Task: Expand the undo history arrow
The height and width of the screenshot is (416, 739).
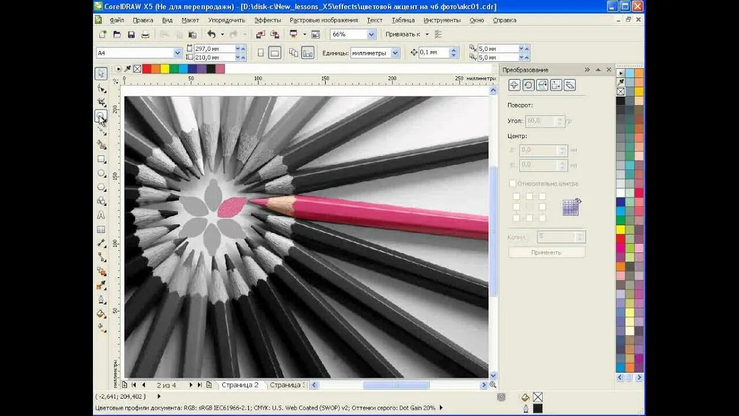Action: pos(222,35)
